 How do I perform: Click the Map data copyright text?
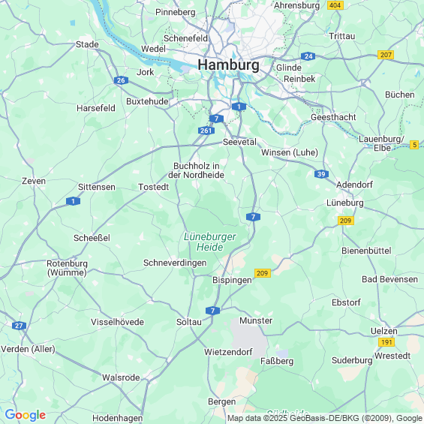tap(325, 418)
